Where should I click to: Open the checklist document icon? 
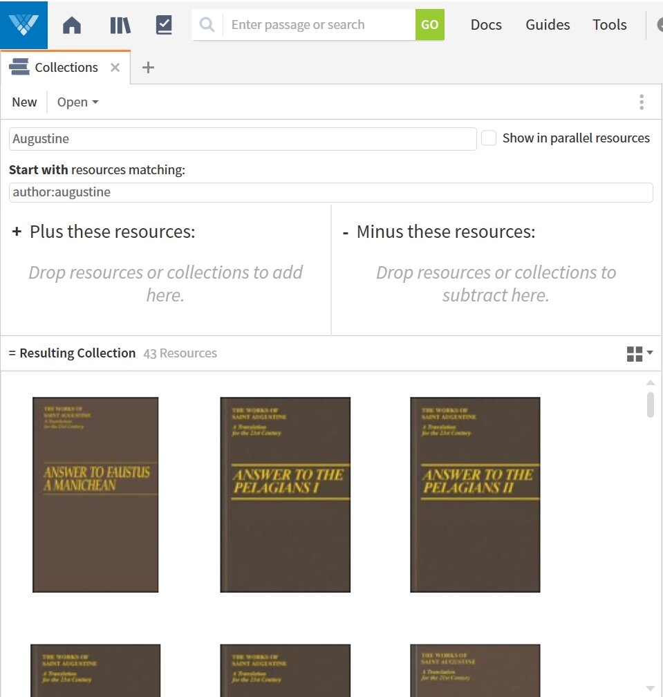tap(164, 26)
